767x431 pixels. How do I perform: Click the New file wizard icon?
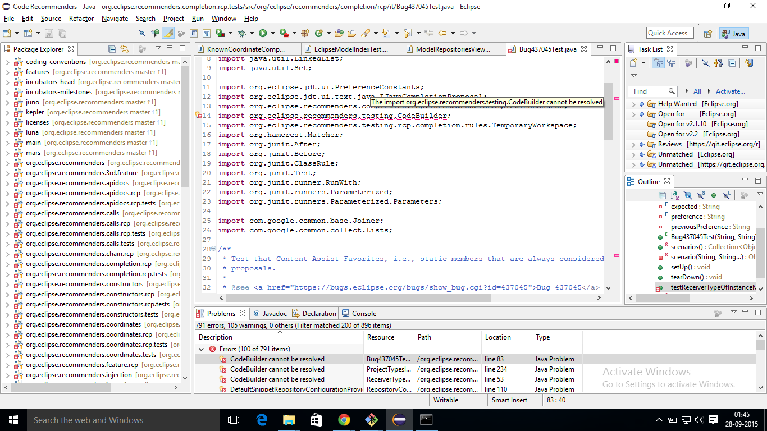click(8, 33)
